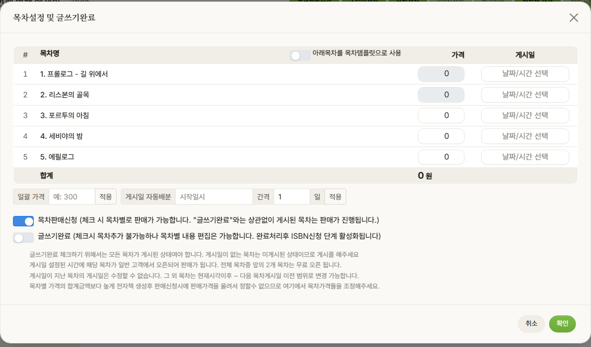Open date picker for 세비야의 밤
Screen dimensions: 591x347
pos(525,136)
